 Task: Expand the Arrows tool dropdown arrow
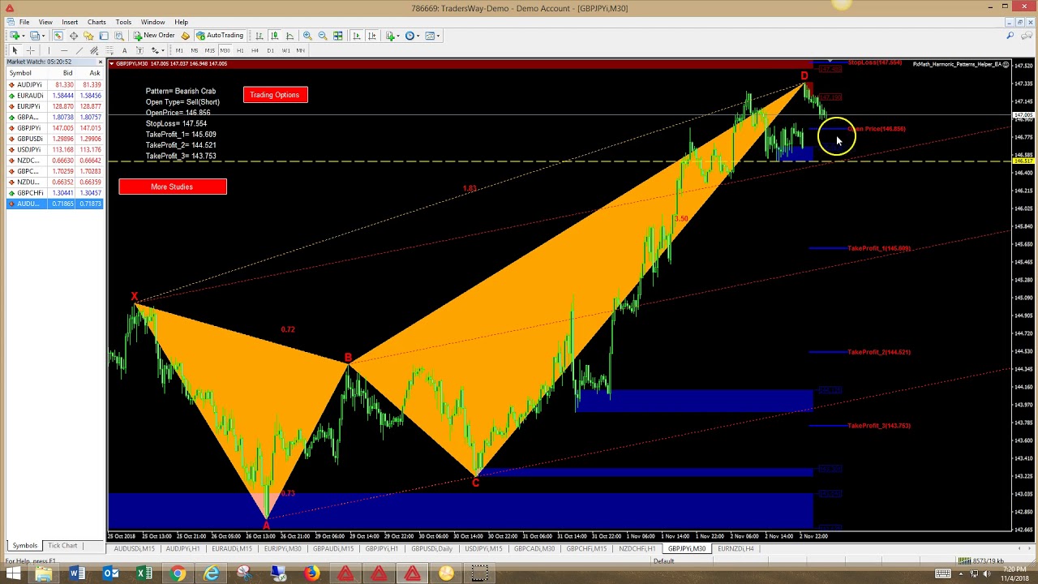163,50
